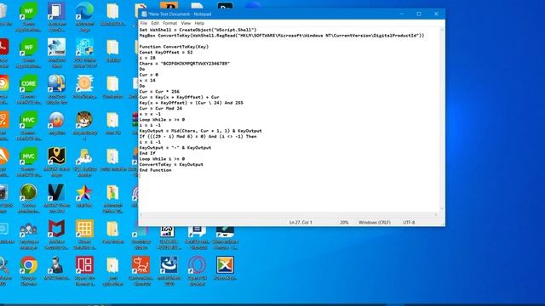Select the orange X on blue square icon
Viewport: 545px width, 306px height.
tap(225, 265)
